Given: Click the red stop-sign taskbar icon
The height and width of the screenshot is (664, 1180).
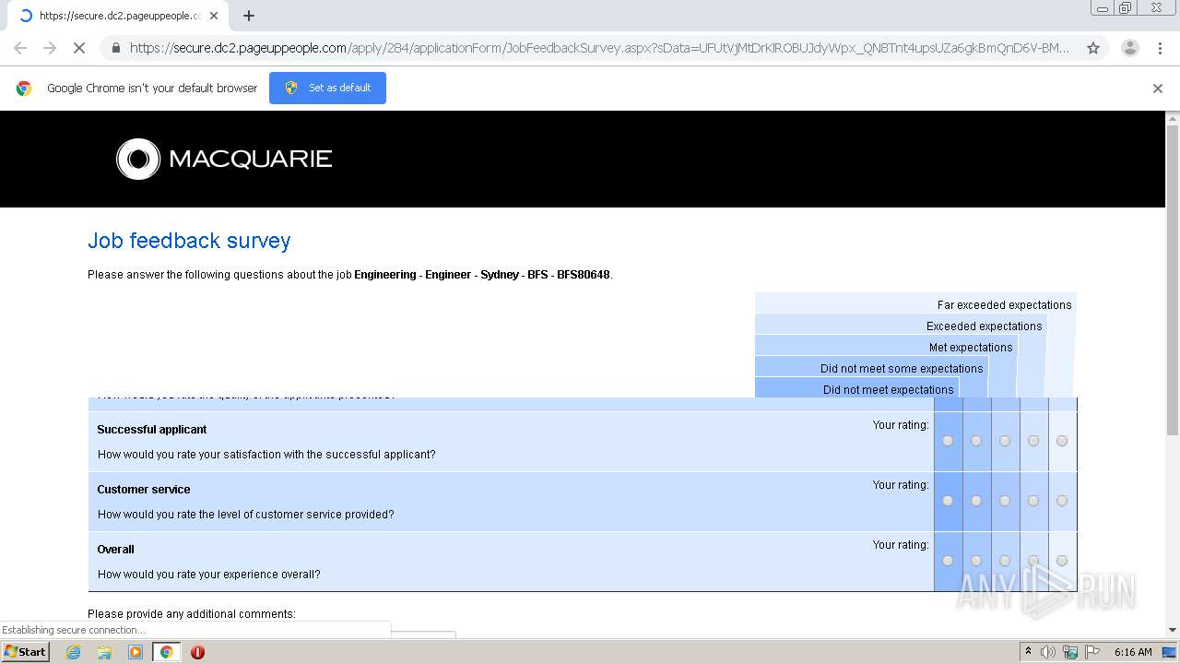Looking at the screenshot, I should [x=197, y=652].
